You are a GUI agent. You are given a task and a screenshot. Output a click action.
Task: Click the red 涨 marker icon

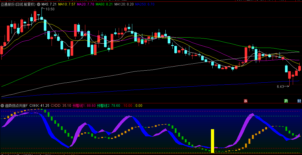coord(246,101)
